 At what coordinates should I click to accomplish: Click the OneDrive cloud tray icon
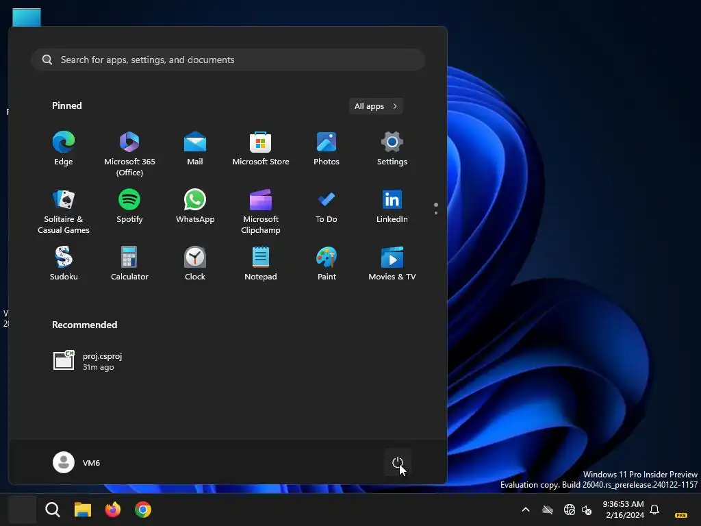pyautogui.click(x=548, y=510)
